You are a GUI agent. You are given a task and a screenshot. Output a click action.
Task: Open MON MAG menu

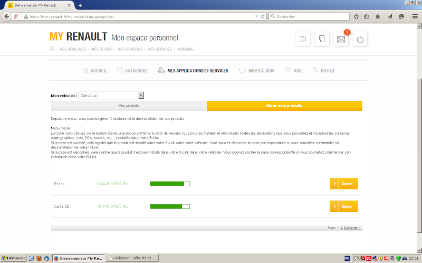point(186,49)
